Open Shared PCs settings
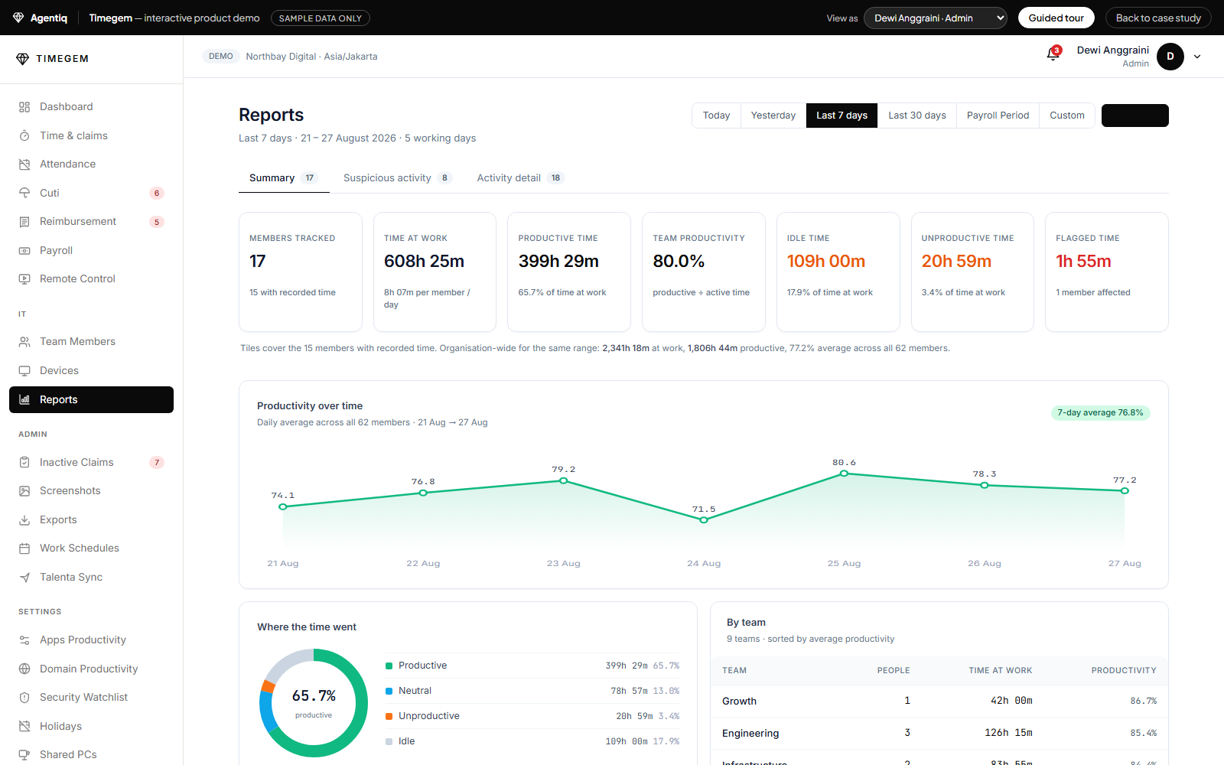This screenshot has width=1224, height=765. [x=91, y=754]
